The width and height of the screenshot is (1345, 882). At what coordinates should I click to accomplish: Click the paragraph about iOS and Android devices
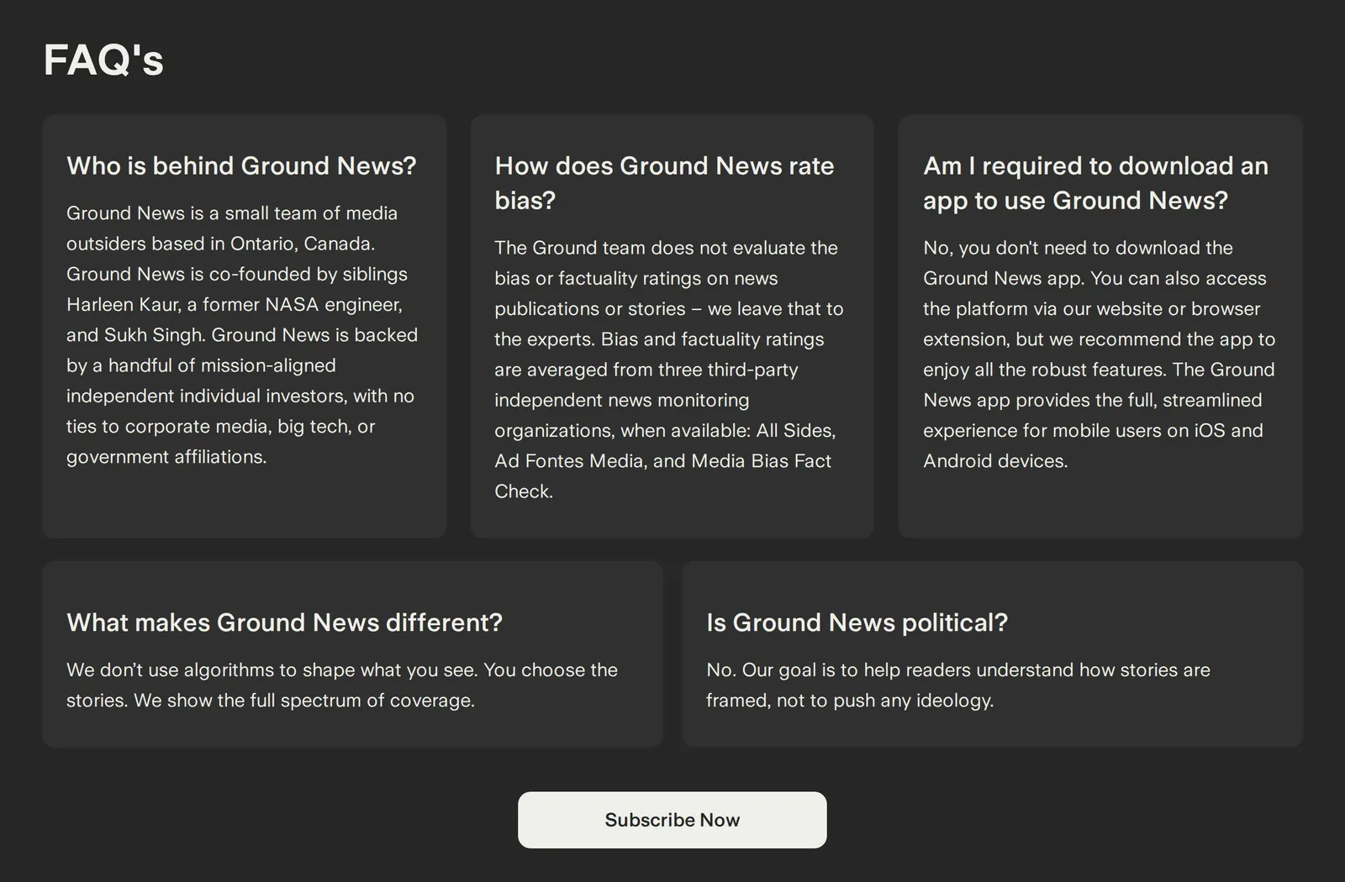pyautogui.click(x=1099, y=354)
